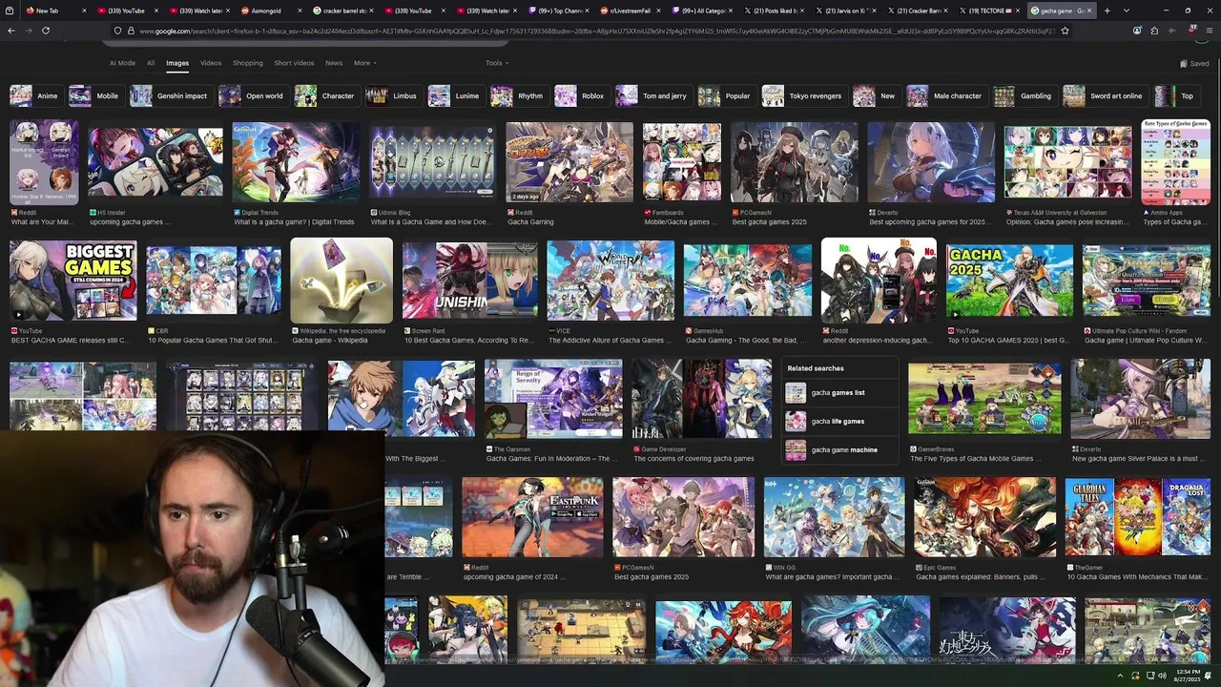The height and width of the screenshot is (687, 1221).
Task: Switch to the Short videos results tab
Action: pyautogui.click(x=294, y=63)
